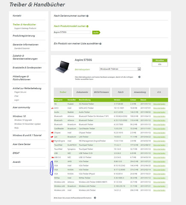
Task: Open Mitteilungen & Rückrufaktionen link
Action: coord(21,78)
